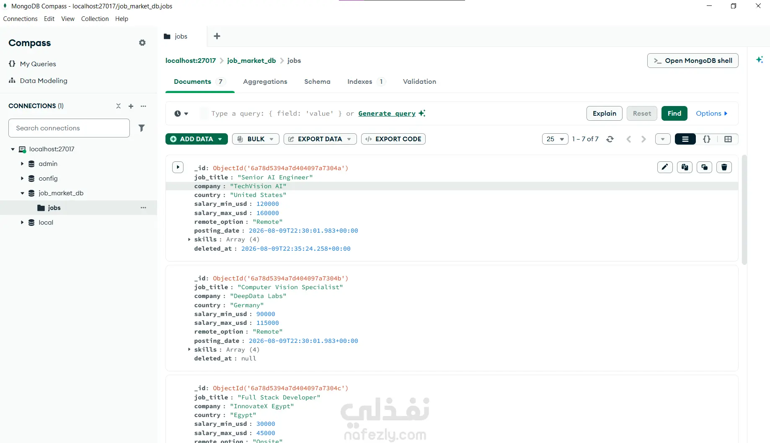Go to previous page of documents

(x=628, y=139)
